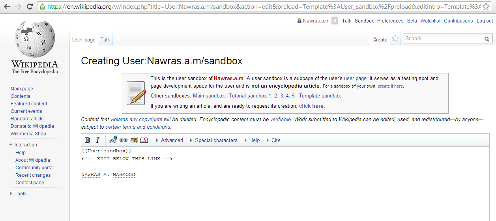Click Log out
The width and height of the screenshot is (496, 221).
coord(485,21)
